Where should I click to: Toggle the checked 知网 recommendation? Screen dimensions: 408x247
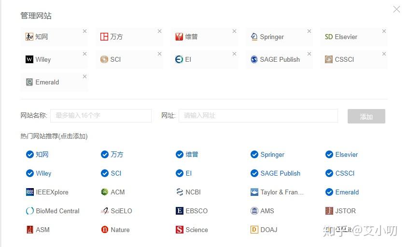pyautogui.click(x=37, y=154)
